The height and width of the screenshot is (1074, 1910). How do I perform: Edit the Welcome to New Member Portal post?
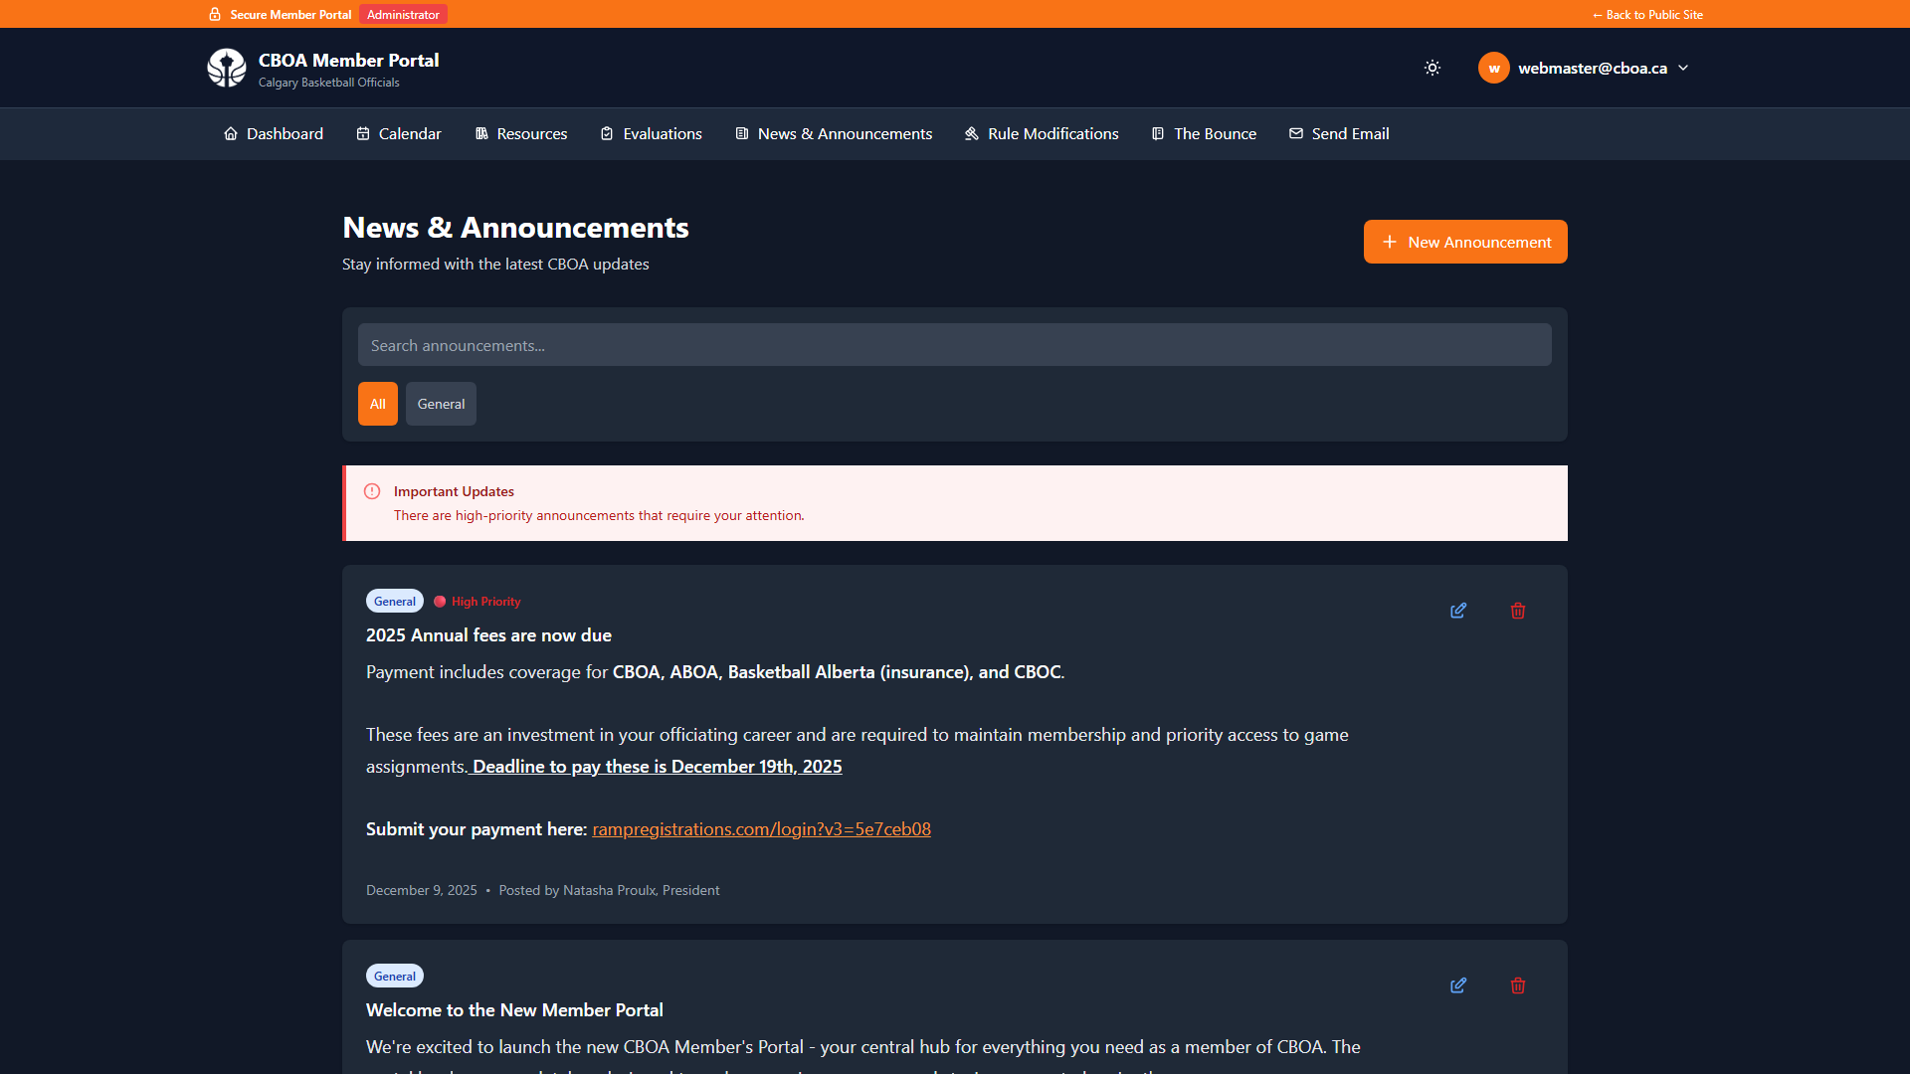click(1458, 985)
